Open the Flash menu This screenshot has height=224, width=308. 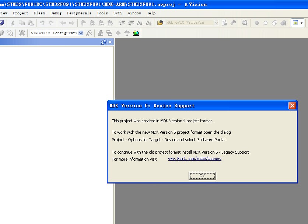39,13
